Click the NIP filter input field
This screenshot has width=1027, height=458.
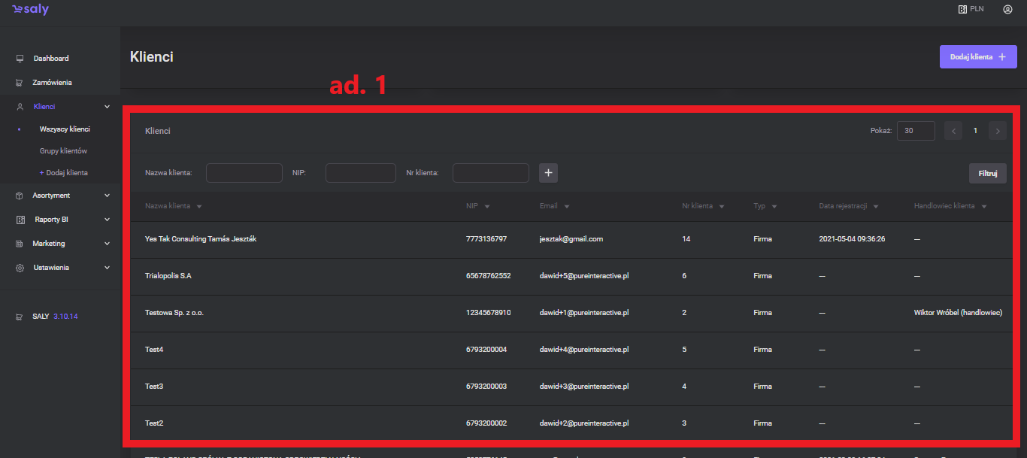(360, 173)
